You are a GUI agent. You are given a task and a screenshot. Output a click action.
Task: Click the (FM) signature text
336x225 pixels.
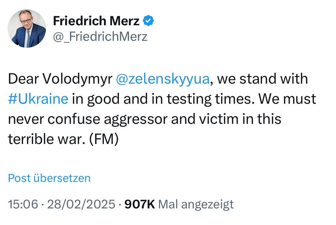coord(103,139)
